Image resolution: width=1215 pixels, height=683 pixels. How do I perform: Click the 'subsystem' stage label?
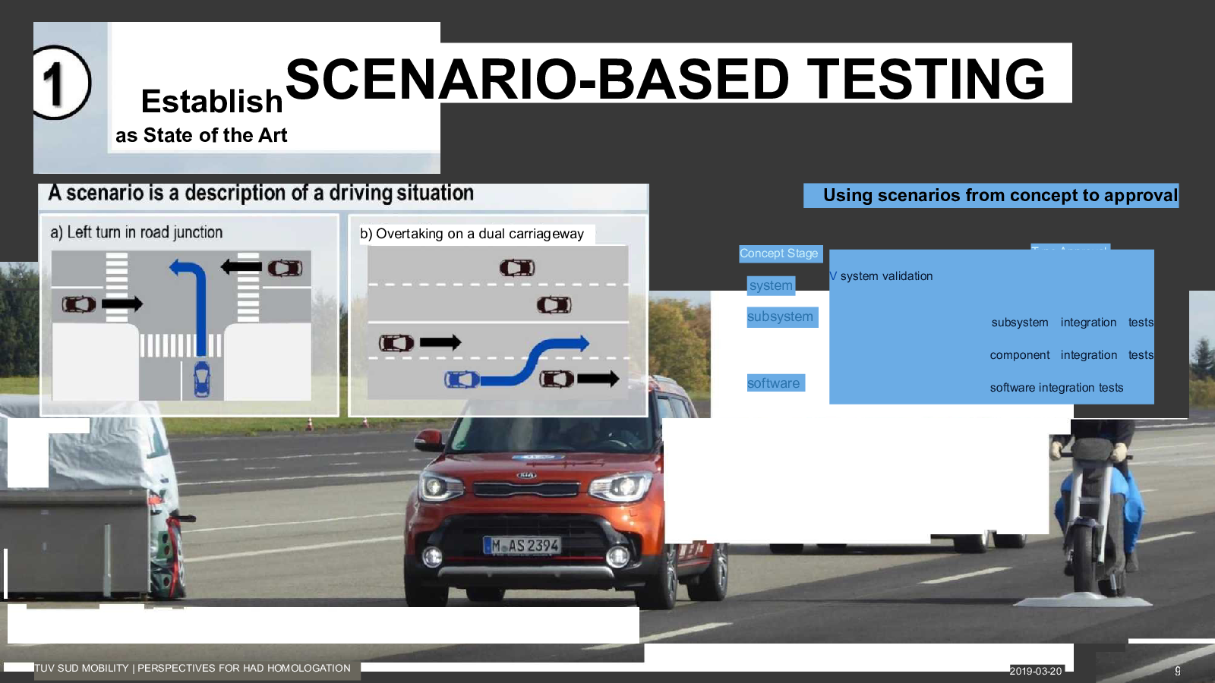pyautogui.click(x=781, y=316)
